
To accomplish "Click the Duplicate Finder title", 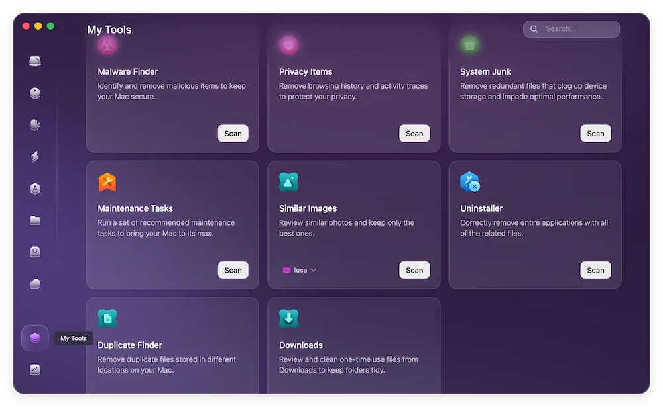I will point(130,345).
